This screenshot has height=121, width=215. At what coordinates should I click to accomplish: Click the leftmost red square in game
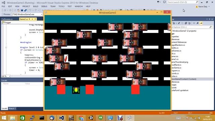tap(61, 89)
